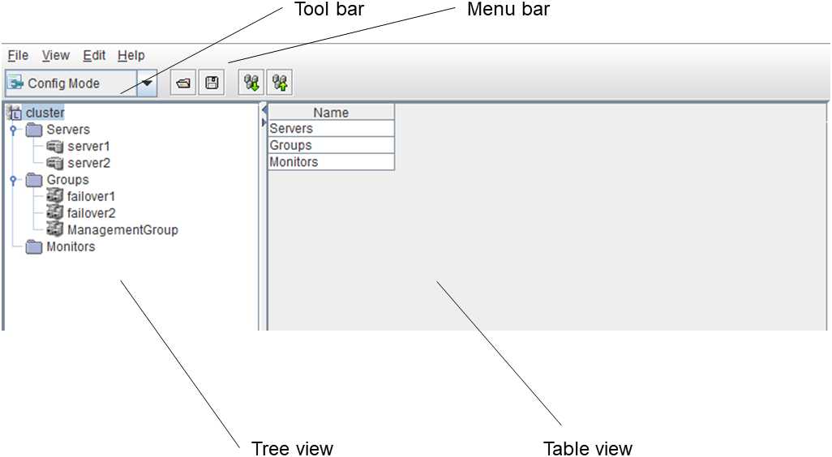The height and width of the screenshot is (457, 832).
Task: Open the File menu
Action: pyautogui.click(x=18, y=55)
